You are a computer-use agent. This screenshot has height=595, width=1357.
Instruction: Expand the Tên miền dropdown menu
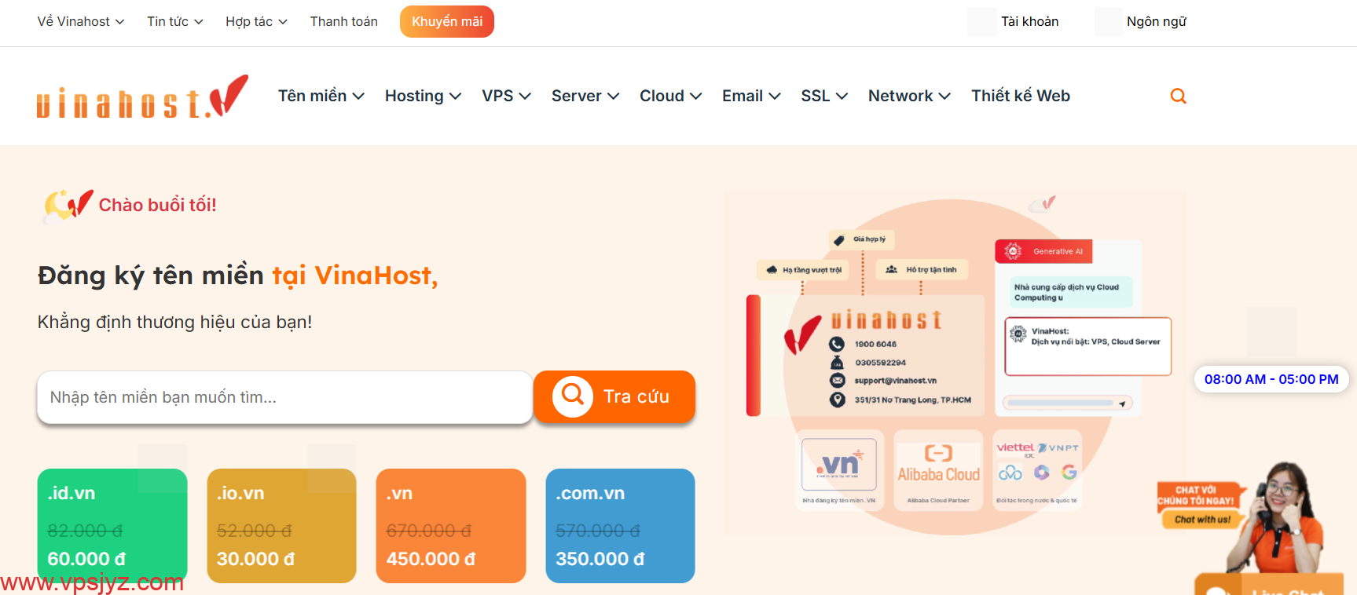pos(321,96)
